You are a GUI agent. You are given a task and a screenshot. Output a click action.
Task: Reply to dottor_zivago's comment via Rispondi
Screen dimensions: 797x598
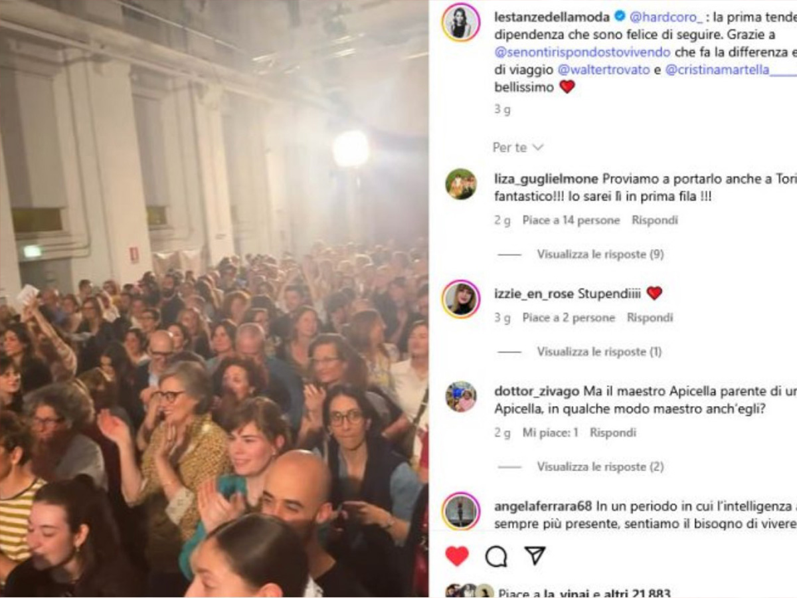pyautogui.click(x=613, y=433)
